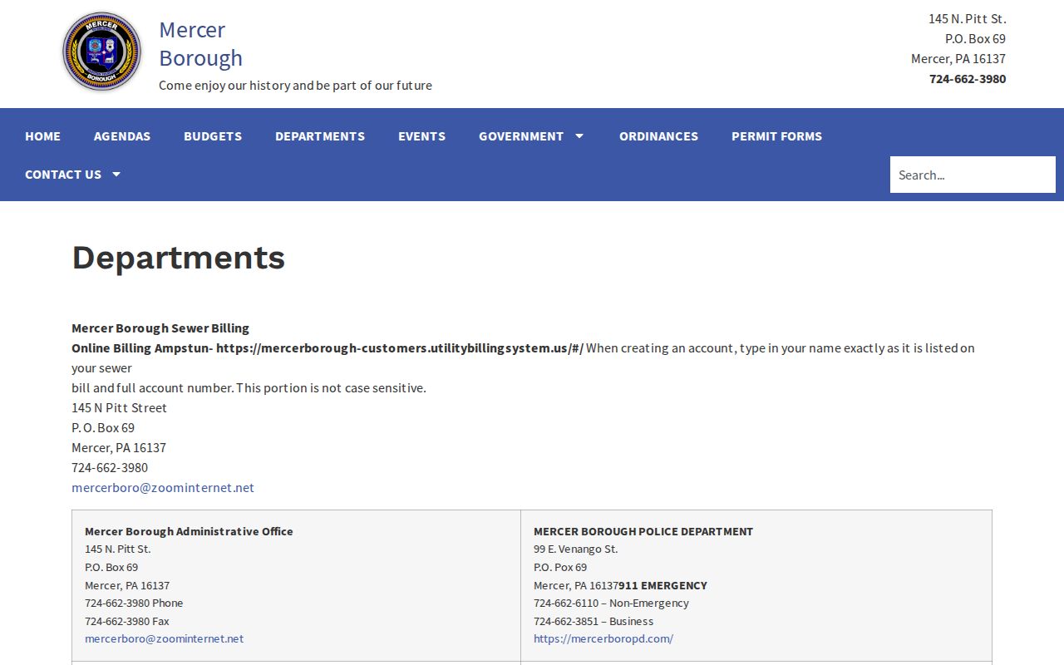Viewport: 1064px width, 665px height.
Task: View the Events page
Action: point(421,136)
